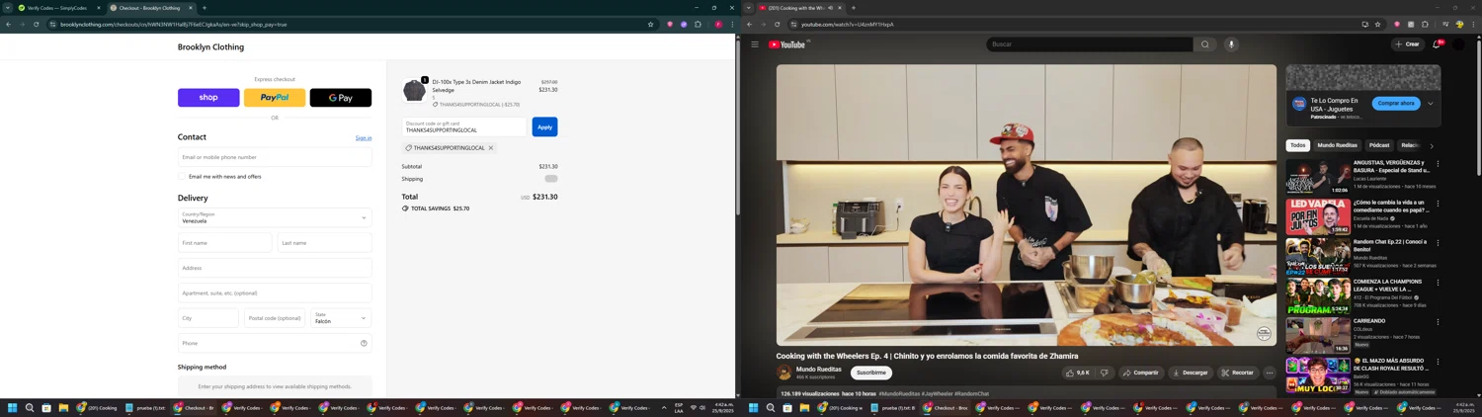1482x417 pixels.
Task: Switch to the Checkout - Brooklyn Clothing tab
Action: pos(150,8)
